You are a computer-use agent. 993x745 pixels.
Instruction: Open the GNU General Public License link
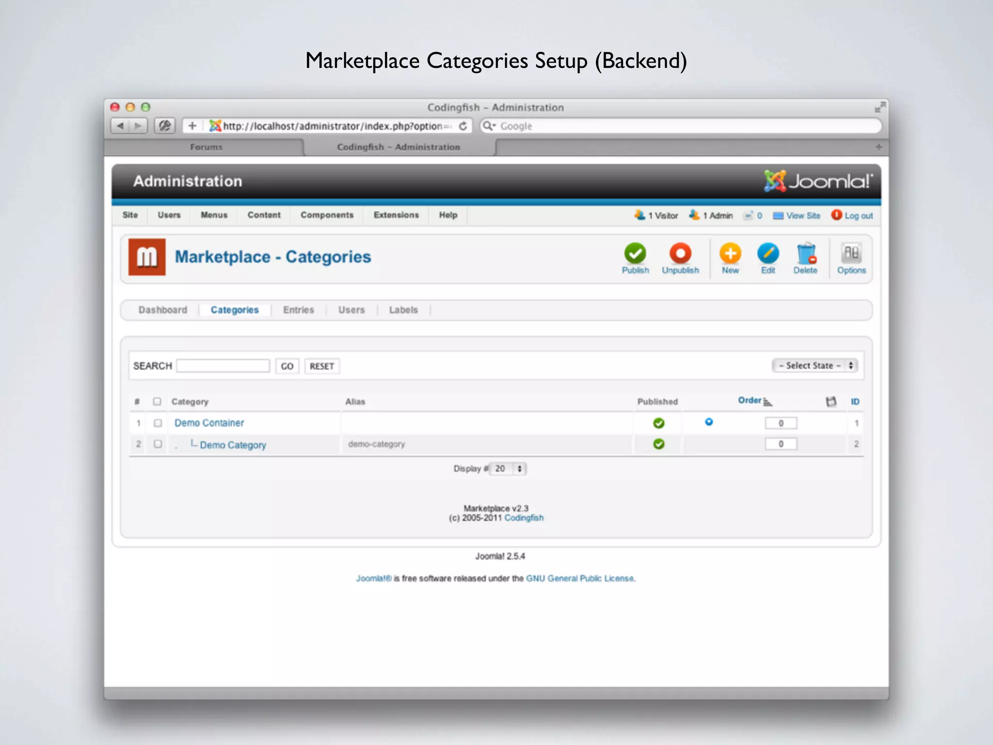pos(580,578)
